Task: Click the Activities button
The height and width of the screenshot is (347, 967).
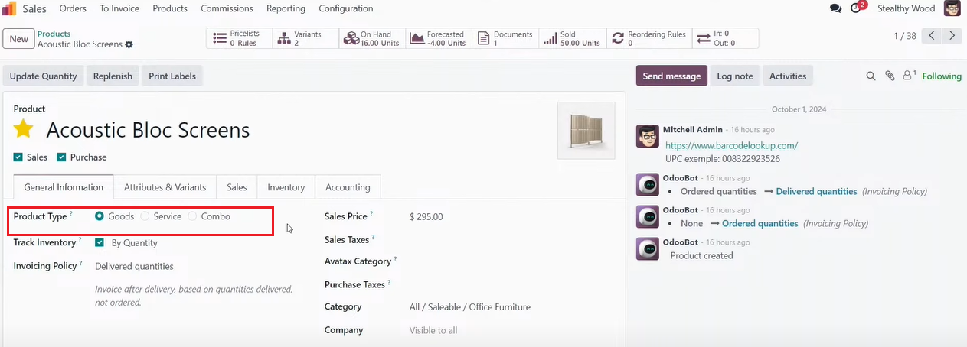Action: coord(788,76)
